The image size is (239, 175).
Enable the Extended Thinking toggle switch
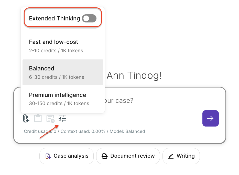tap(89, 18)
